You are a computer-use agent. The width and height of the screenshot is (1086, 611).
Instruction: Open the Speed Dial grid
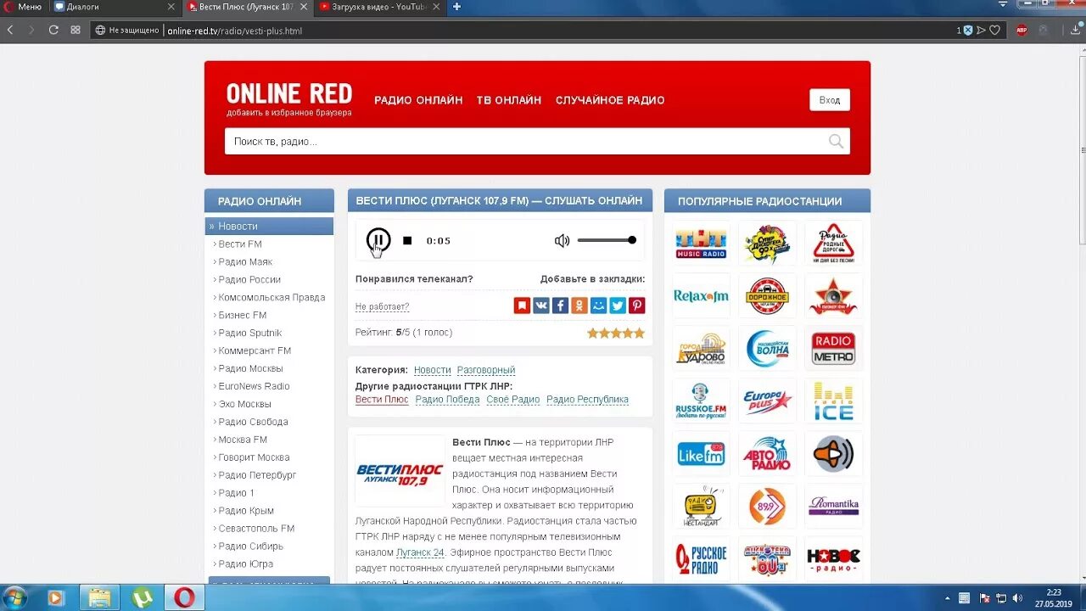click(76, 30)
